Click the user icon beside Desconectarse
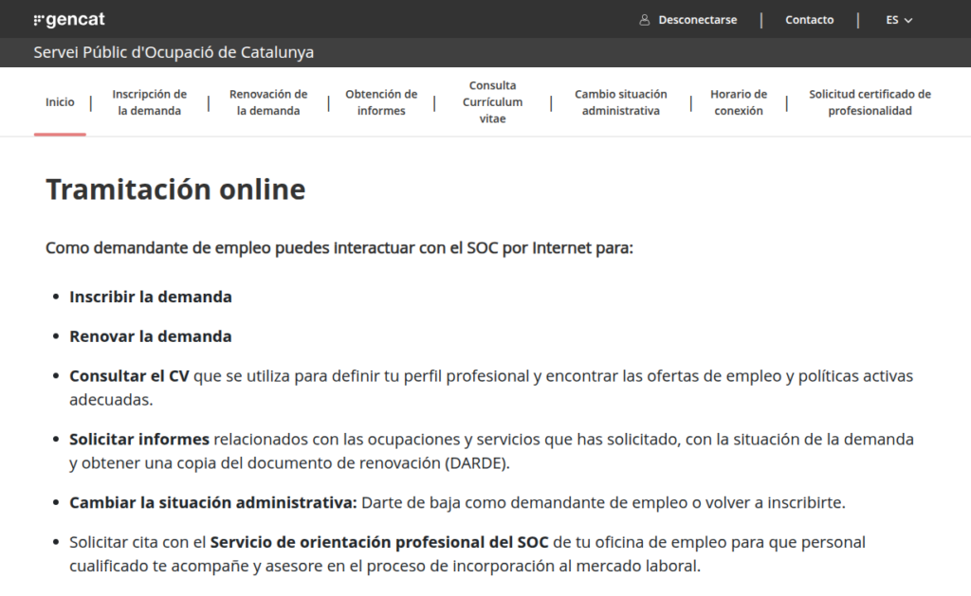This screenshot has width=971, height=596. coord(644,20)
